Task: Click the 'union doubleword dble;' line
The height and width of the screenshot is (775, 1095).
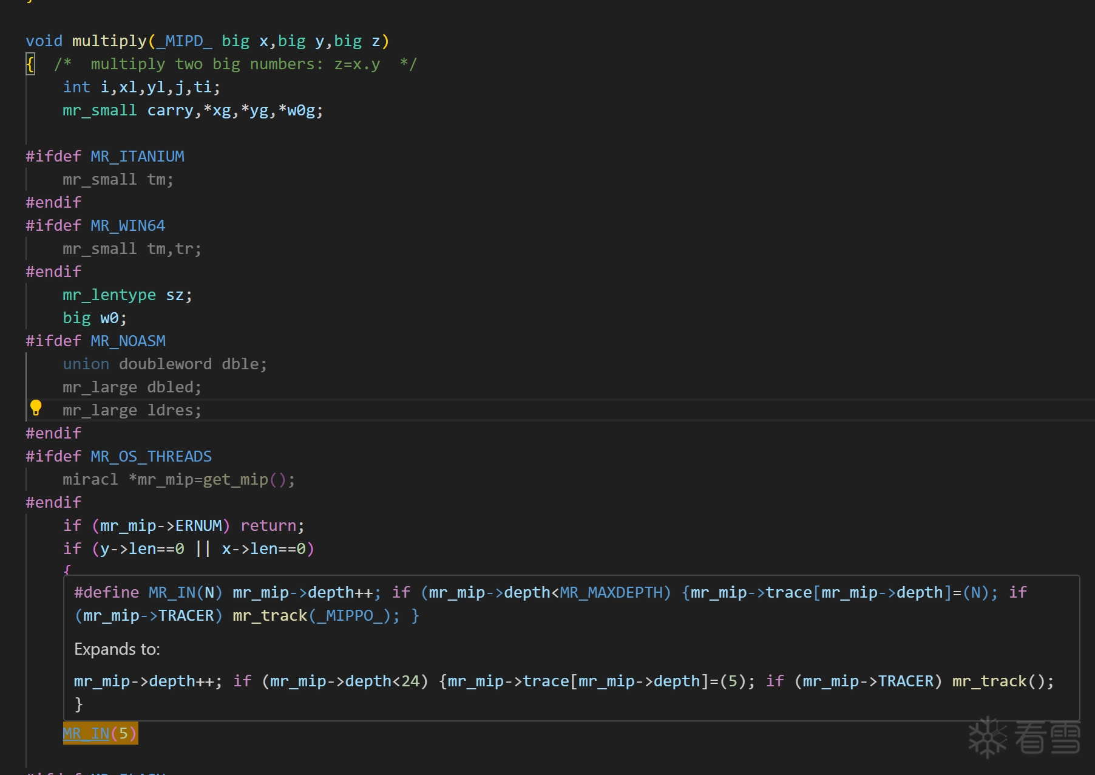Action: [164, 364]
